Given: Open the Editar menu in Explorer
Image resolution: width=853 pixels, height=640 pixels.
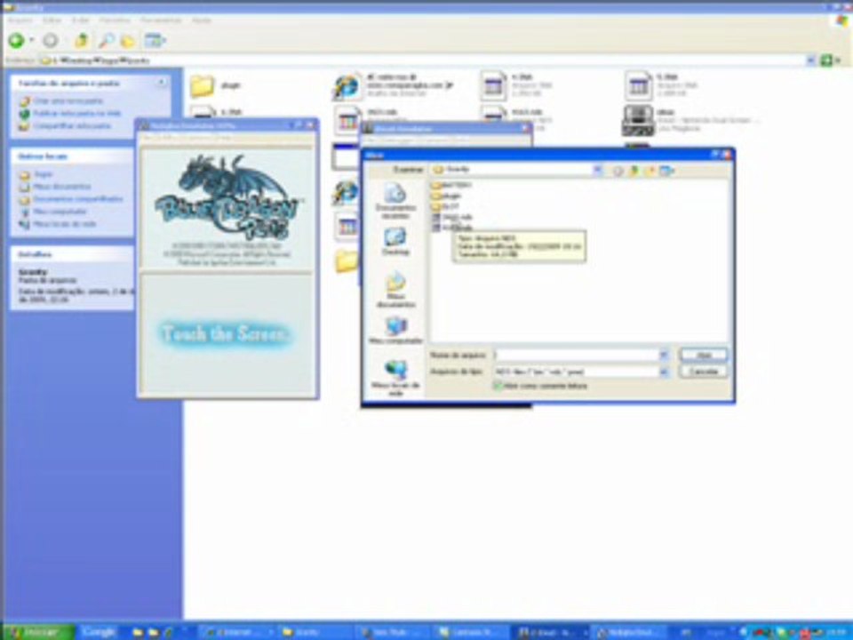Looking at the screenshot, I should click(52, 20).
